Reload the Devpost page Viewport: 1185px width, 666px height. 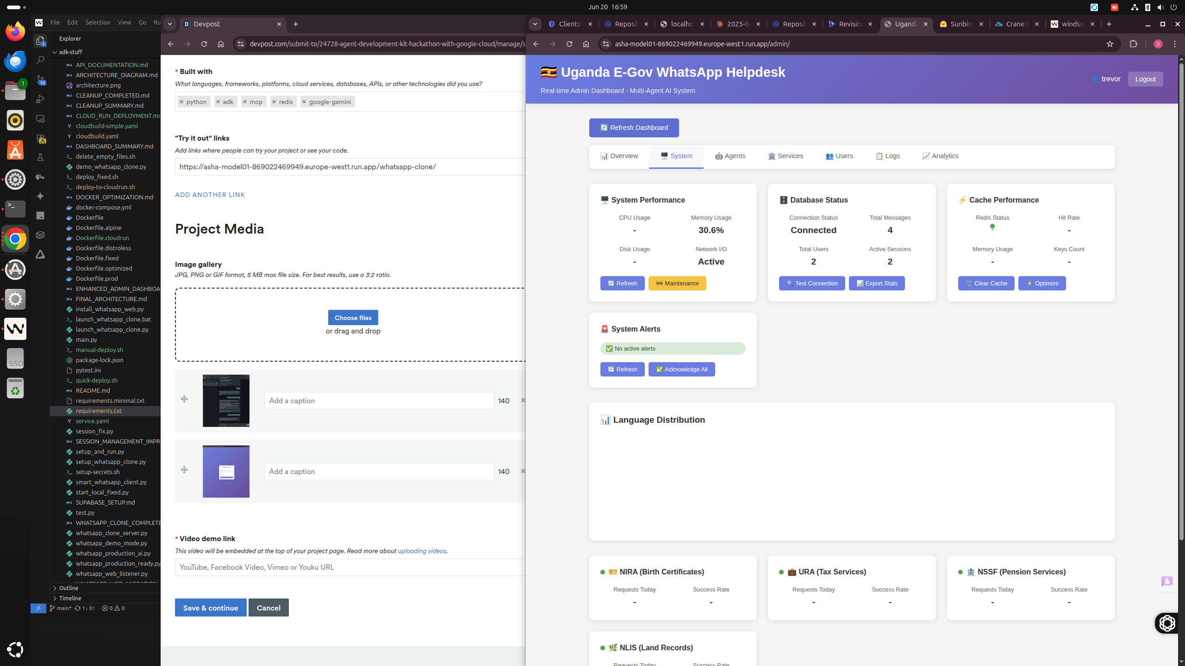[204, 44]
